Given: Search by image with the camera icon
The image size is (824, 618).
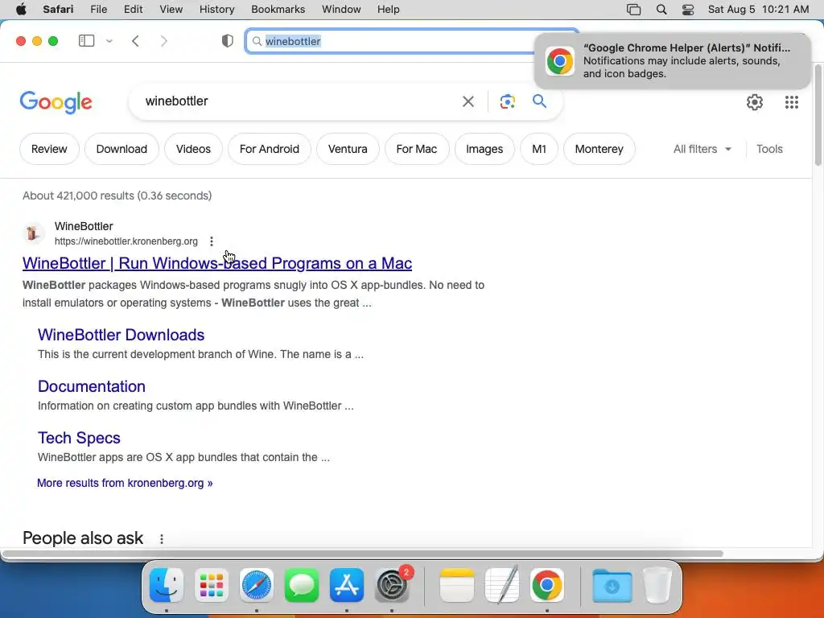Looking at the screenshot, I should pos(507,101).
